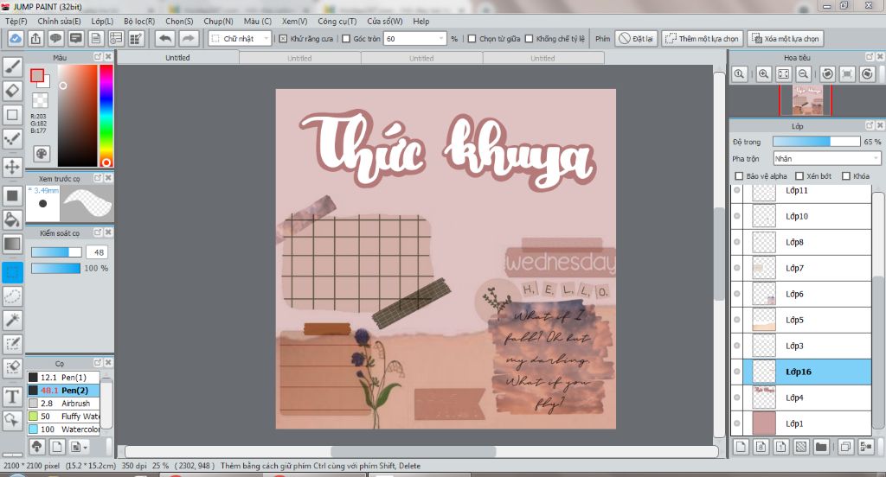Select the Shape (rectangle) tool in left toolbar

12,115
